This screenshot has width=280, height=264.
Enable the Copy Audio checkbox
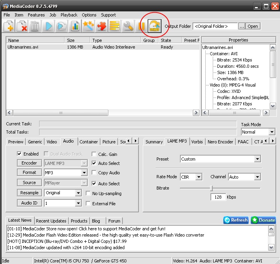[94, 173]
